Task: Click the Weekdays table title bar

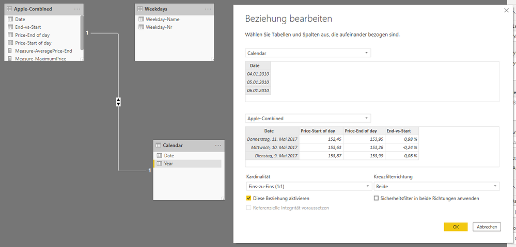Action: point(175,9)
